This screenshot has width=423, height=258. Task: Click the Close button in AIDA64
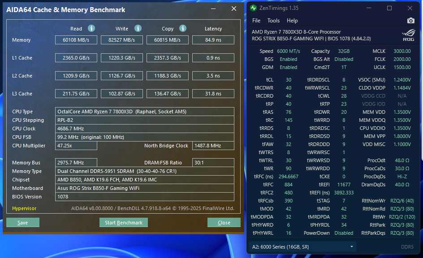click(224, 223)
